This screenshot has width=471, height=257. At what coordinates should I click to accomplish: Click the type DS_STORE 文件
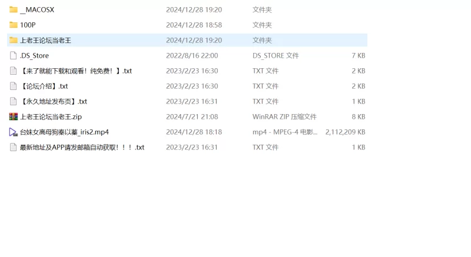(x=276, y=55)
